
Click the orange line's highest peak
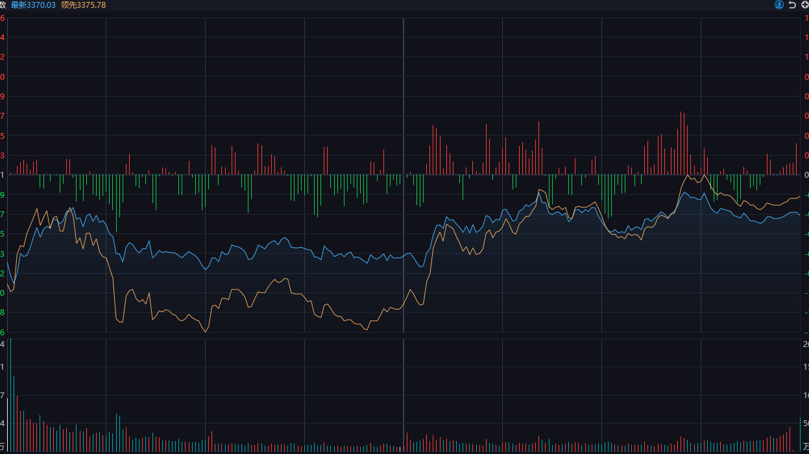click(688, 174)
